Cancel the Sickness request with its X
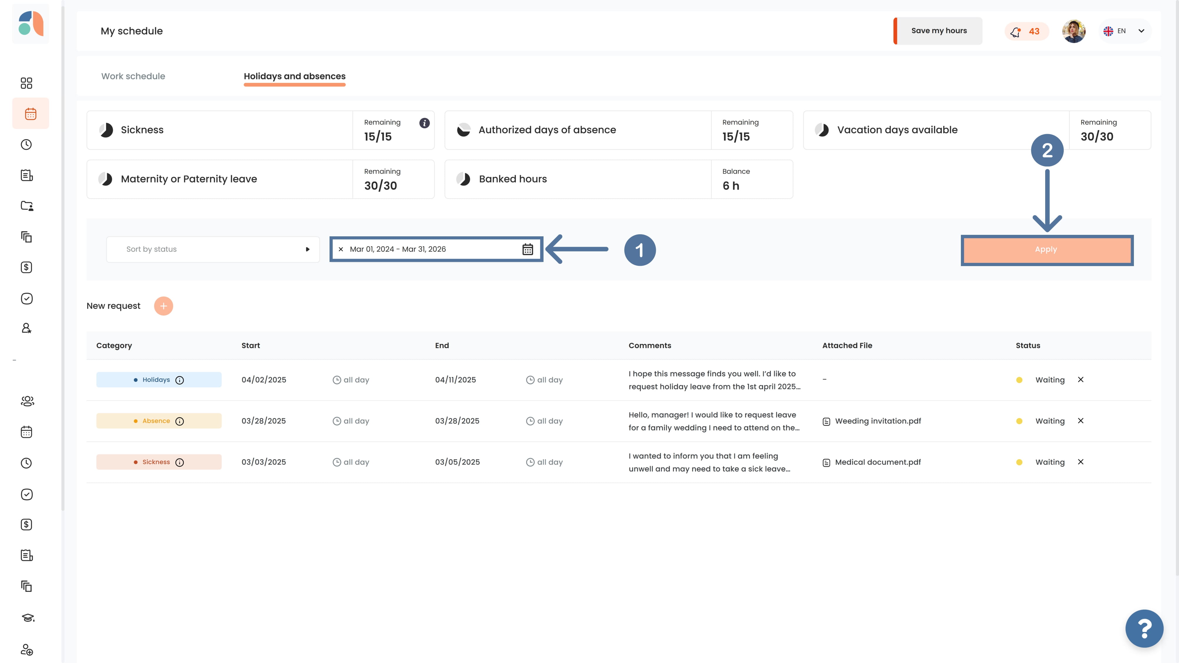This screenshot has height=663, width=1179. click(x=1081, y=462)
